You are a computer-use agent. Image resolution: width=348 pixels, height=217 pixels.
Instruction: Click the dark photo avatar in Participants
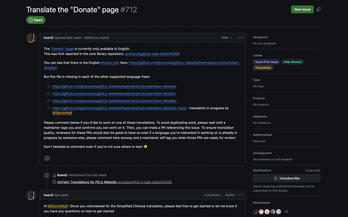256,212
